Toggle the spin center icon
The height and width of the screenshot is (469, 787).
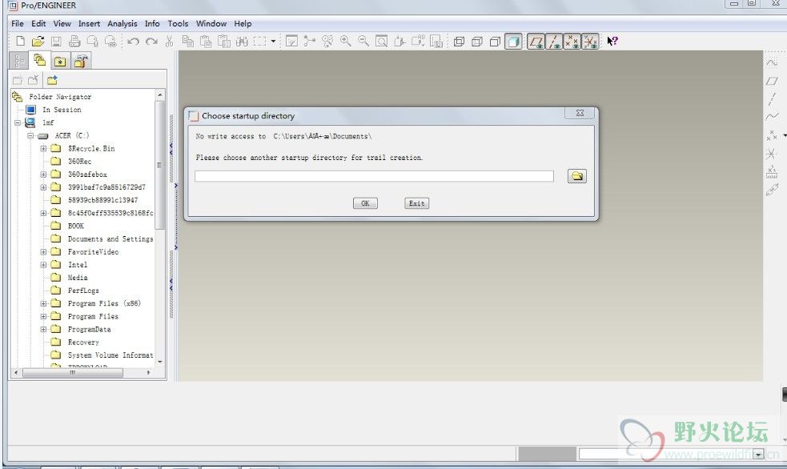click(309, 41)
